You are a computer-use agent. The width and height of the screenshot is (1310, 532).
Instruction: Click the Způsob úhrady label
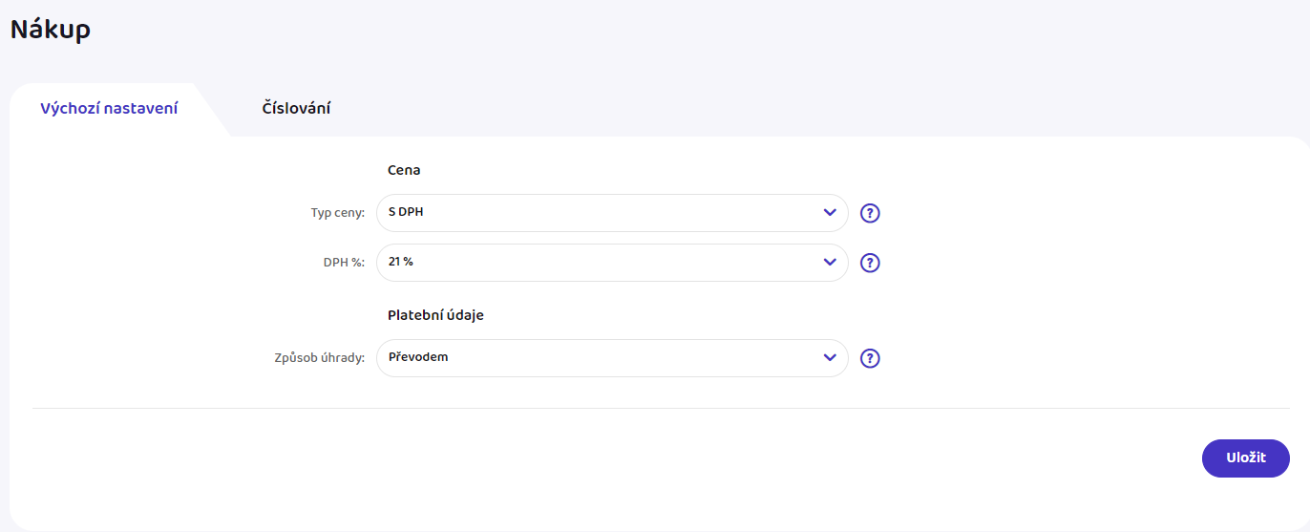pyautogui.click(x=319, y=359)
